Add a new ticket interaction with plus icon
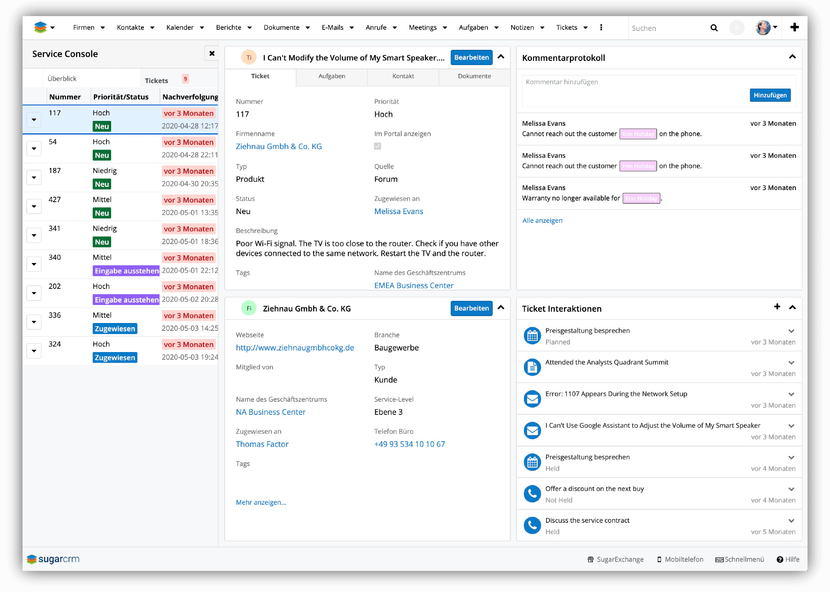This screenshot has height=592, width=830. (x=777, y=307)
